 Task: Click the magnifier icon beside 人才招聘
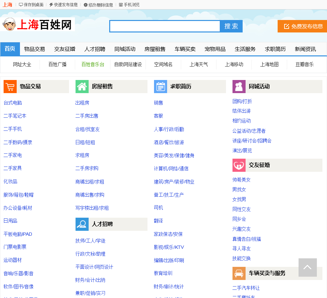pos(82,224)
